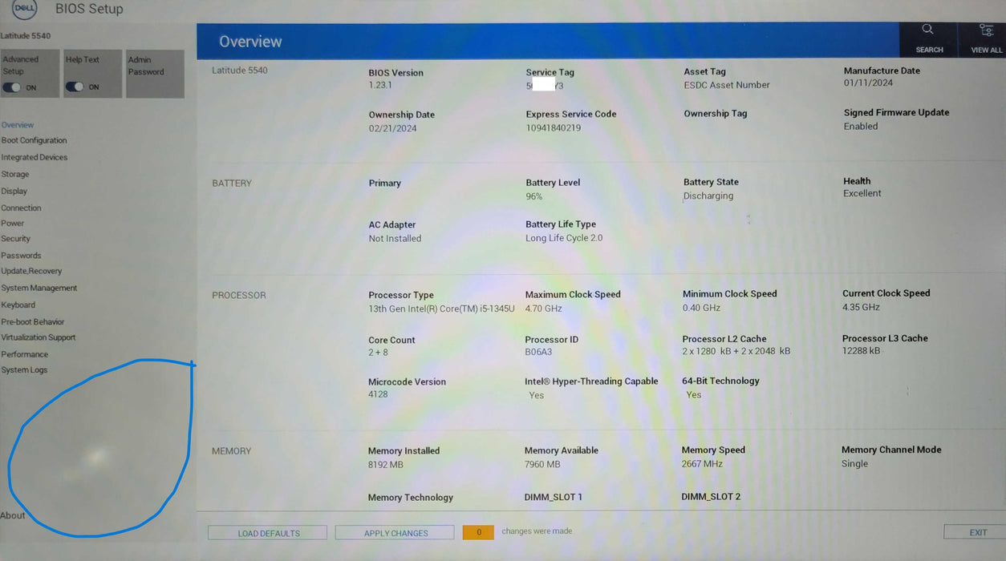Click the Overview page header title
This screenshot has height=561, width=1006.
pos(250,42)
